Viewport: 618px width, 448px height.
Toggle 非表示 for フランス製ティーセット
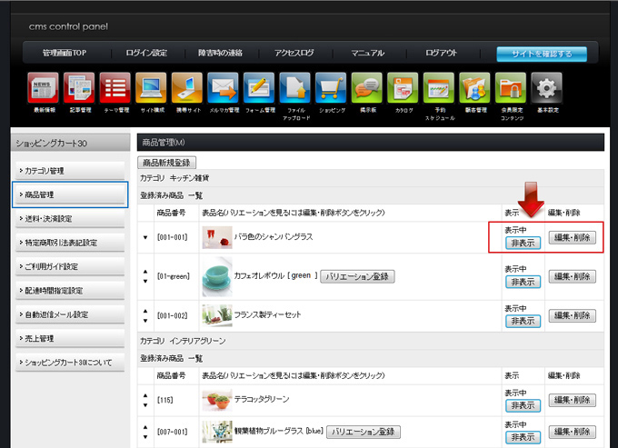click(523, 322)
